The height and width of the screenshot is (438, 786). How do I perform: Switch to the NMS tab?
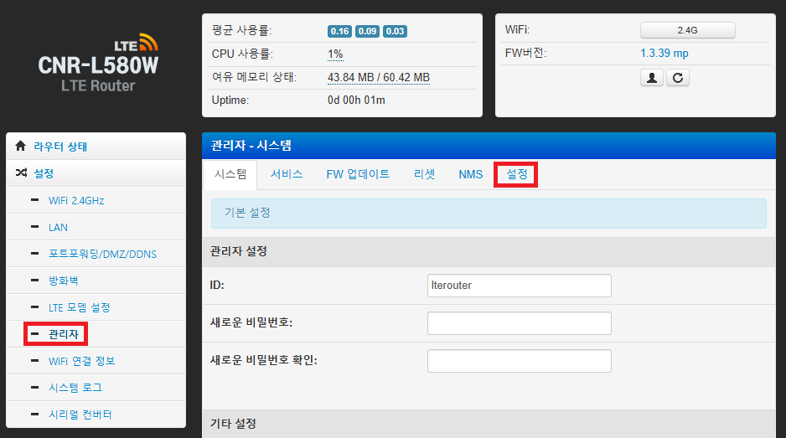pyautogui.click(x=471, y=174)
